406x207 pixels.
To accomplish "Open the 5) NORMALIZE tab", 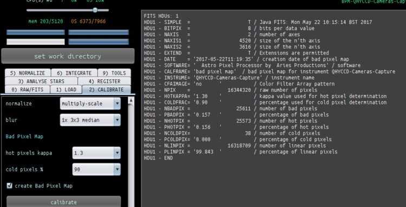I will pyautogui.click(x=28, y=73).
